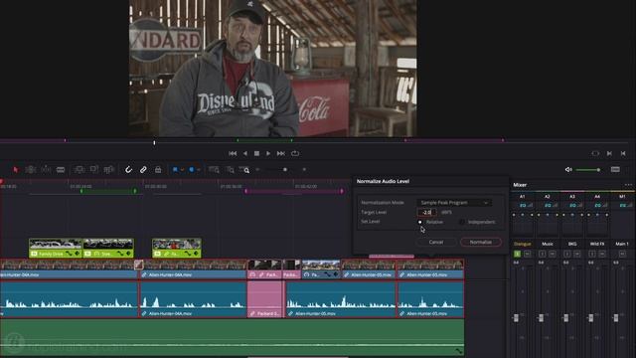The width and height of the screenshot is (636, 358).
Task: Click the Full Extent Zoom icon
Action: 214,170
